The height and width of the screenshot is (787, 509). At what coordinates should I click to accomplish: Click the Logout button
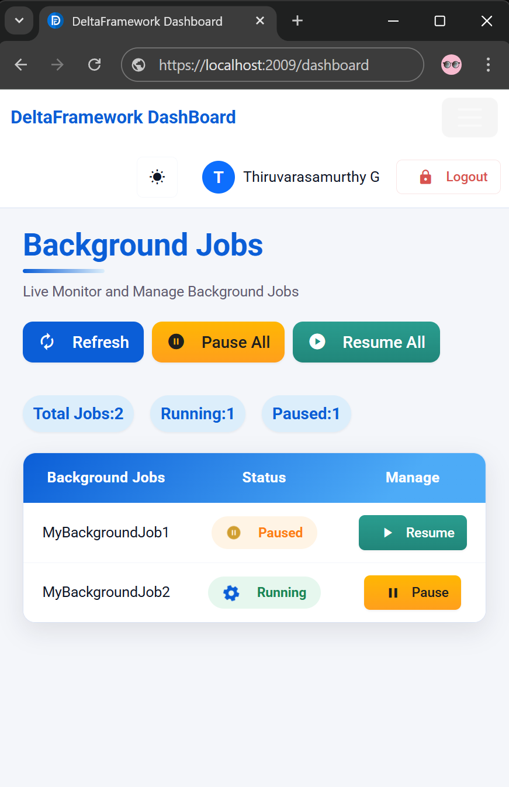click(448, 177)
